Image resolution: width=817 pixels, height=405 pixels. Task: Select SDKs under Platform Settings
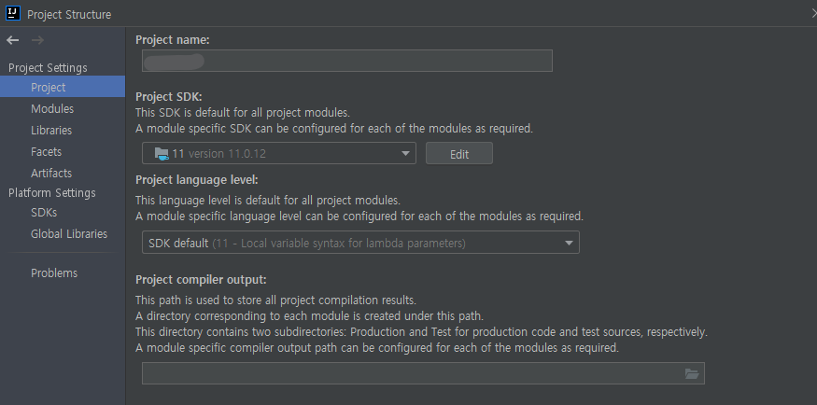pyautogui.click(x=44, y=213)
